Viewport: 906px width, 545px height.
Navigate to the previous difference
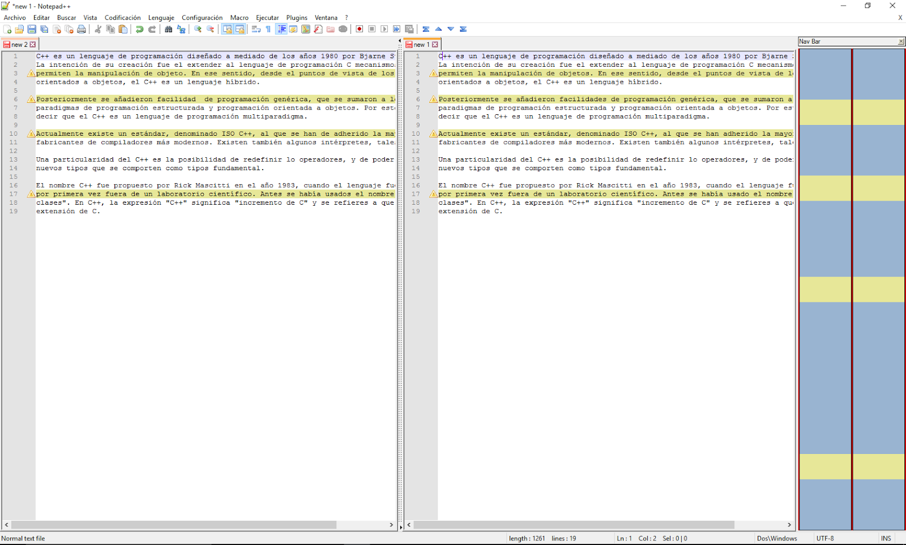[x=438, y=29]
